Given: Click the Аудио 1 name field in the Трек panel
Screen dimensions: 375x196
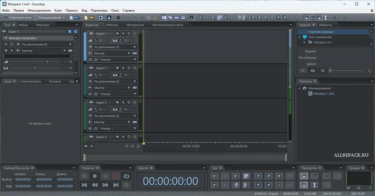Looking at the screenshot, I should point(37,32).
